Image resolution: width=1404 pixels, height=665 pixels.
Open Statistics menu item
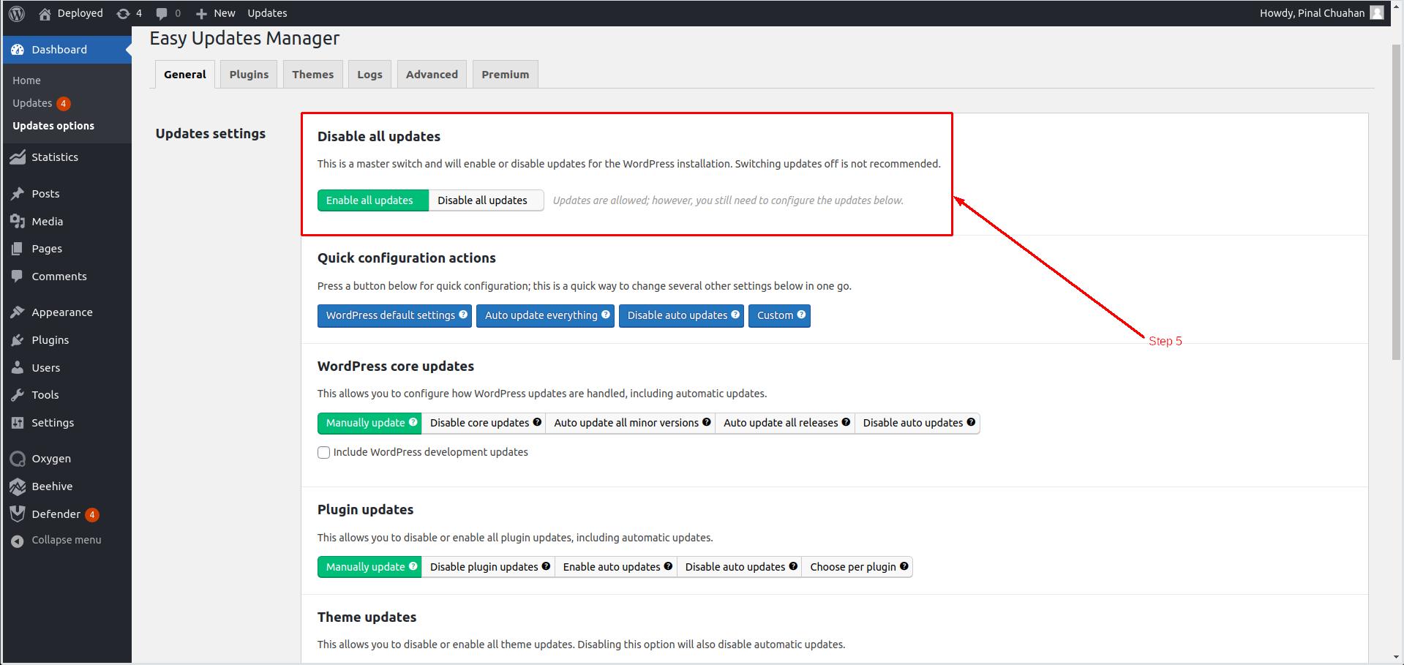tap(66, 157)
